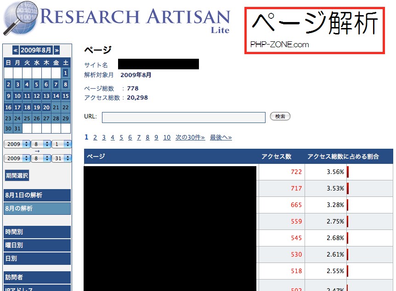
Task: Click access count value 717
Action: [x=296, y=188]
